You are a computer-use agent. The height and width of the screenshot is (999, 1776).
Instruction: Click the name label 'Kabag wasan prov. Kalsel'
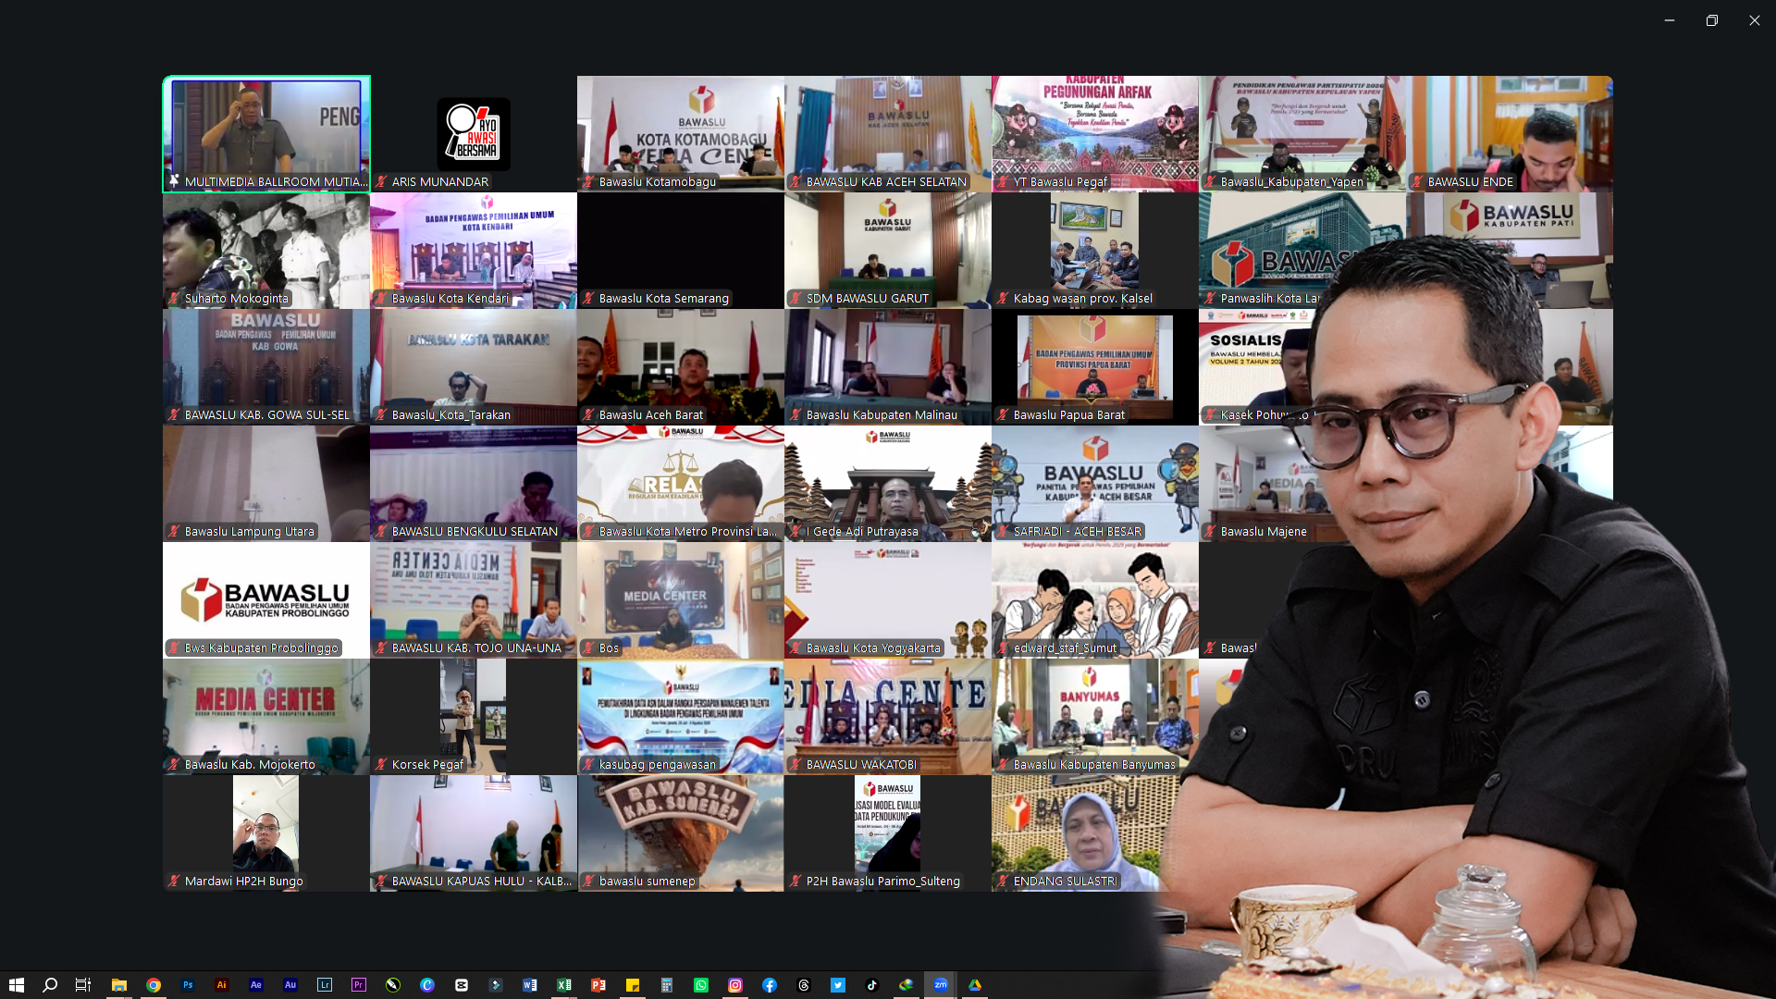pos(1083,299)
